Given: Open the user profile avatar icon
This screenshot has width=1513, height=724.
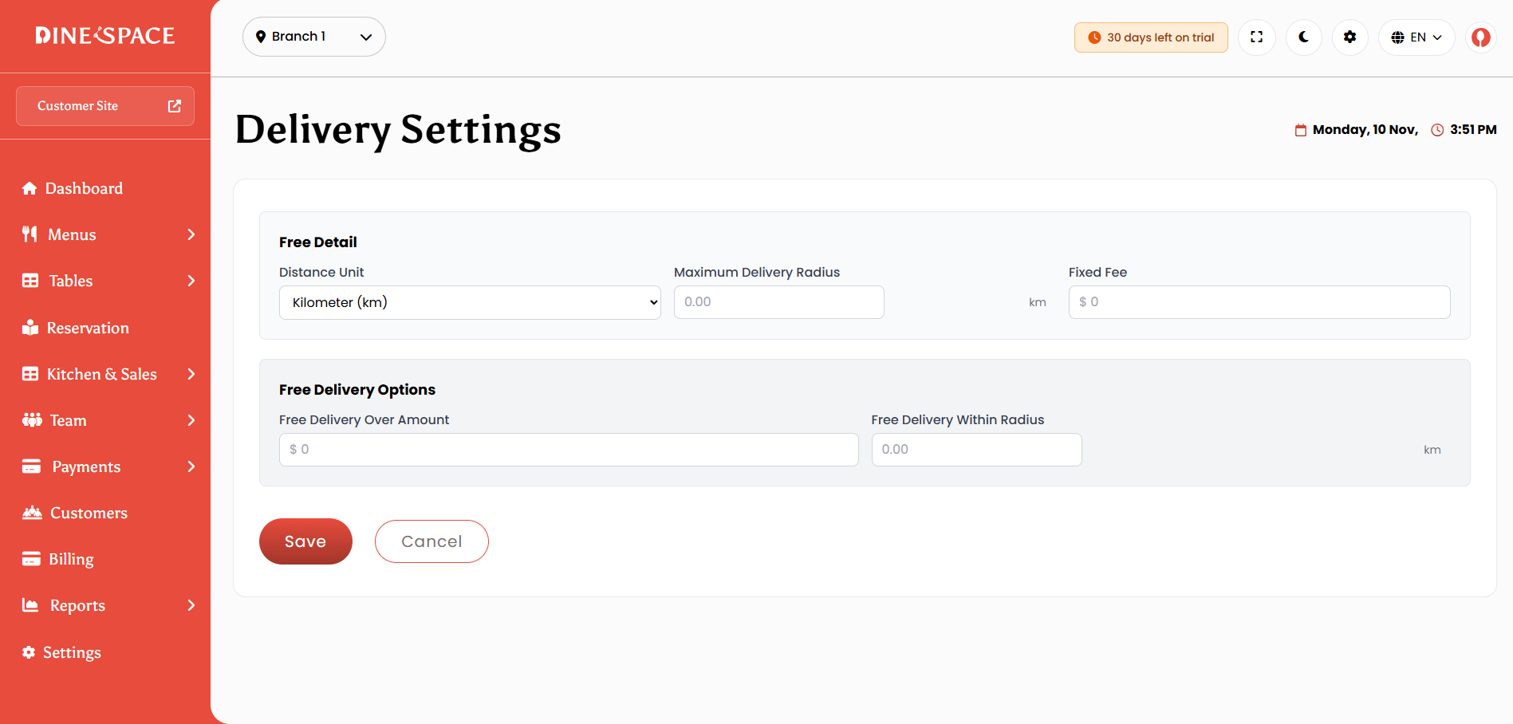Looking at the screenshot, I should pyautogui.click(x=1480, y=37).
